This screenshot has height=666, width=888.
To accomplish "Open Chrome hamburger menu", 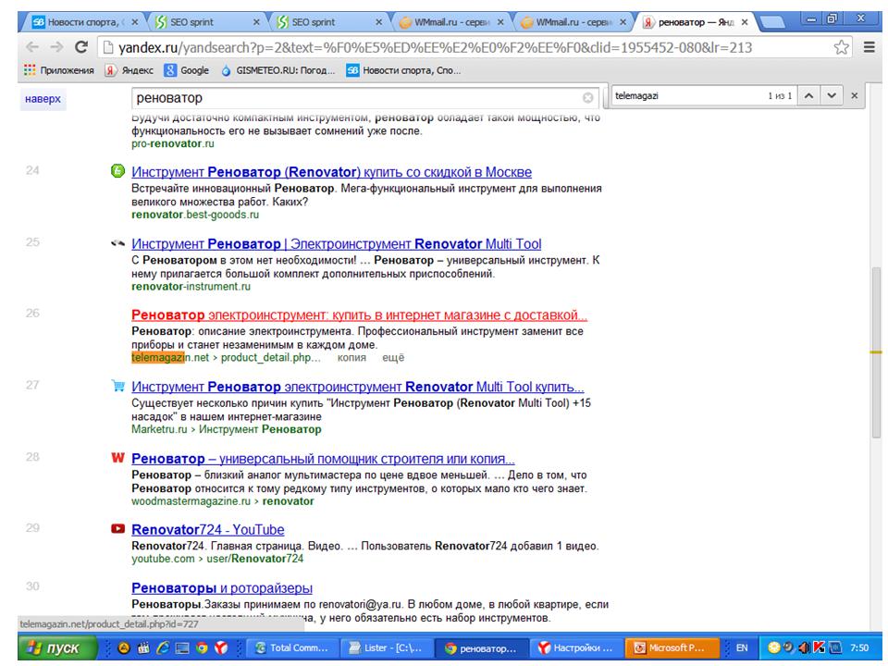I will [x=869, y=47].
